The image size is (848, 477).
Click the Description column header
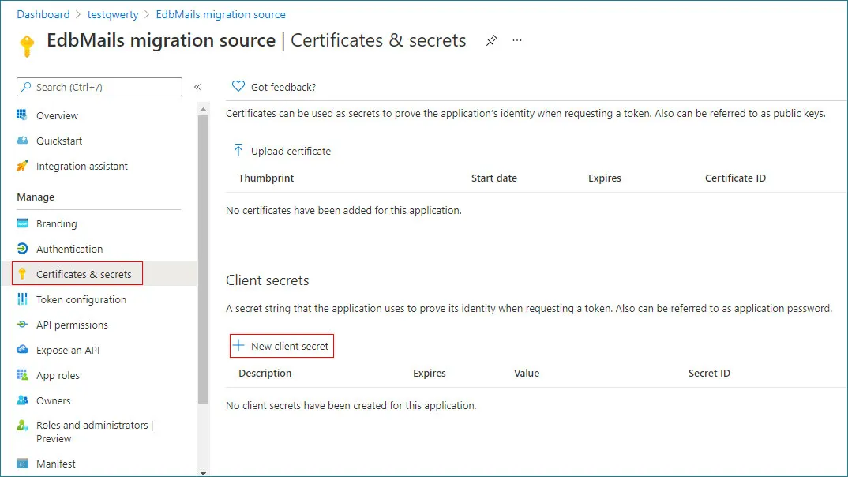[x=265, y=374]
